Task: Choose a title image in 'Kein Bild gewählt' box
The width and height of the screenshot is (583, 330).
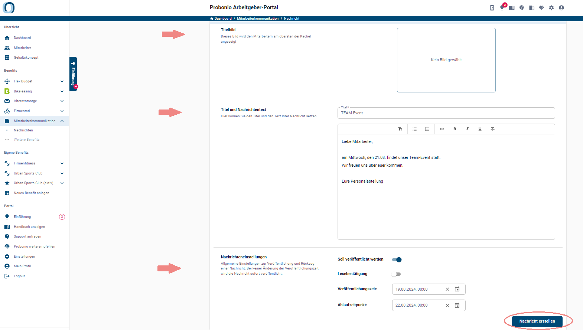Action: [446, 60]
